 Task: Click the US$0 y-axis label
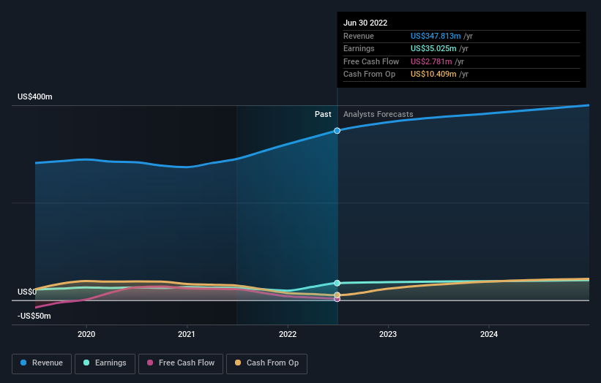coord(27,292)
